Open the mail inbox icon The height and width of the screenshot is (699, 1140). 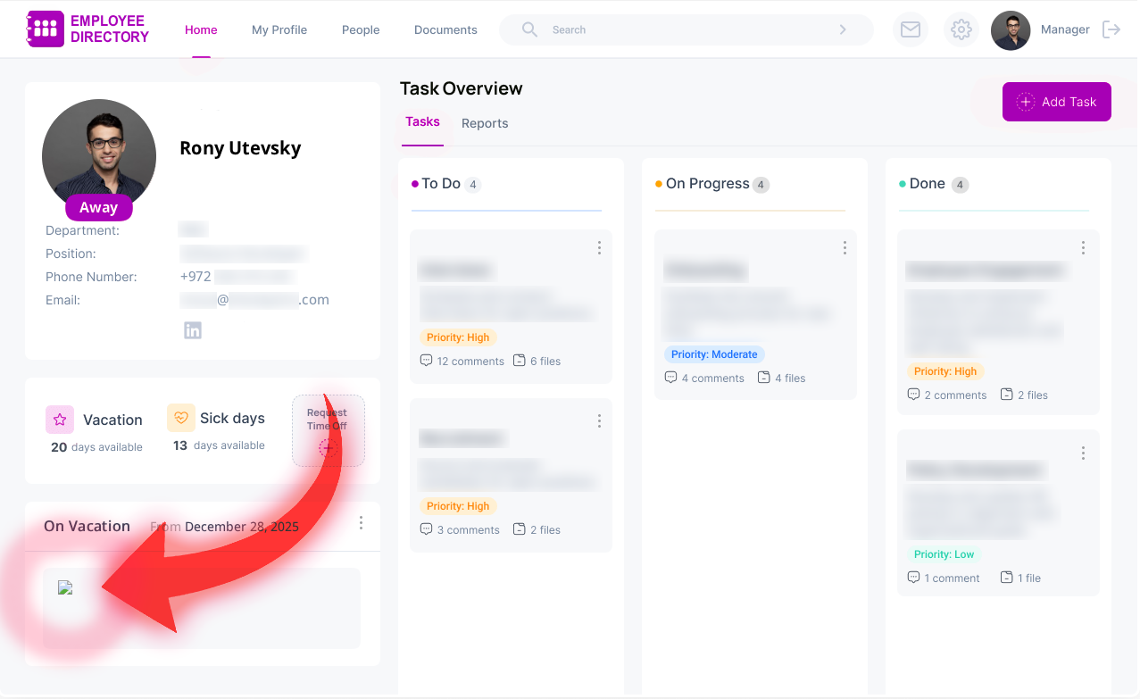[910, 29]
